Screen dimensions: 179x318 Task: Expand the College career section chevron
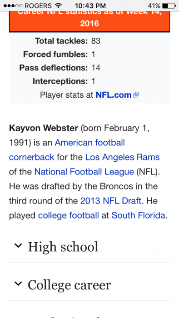pyautogui.click(x=18, y=284)
